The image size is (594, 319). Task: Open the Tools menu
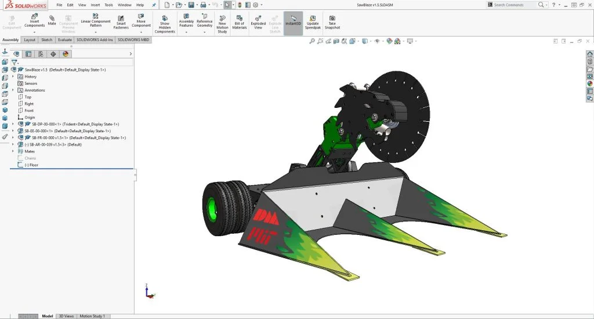pos(108,5)
